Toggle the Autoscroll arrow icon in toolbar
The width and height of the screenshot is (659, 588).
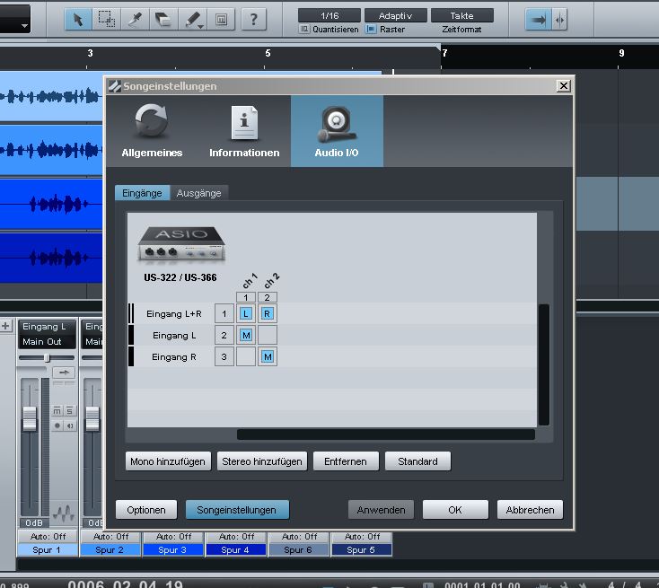tap(539, 20)
